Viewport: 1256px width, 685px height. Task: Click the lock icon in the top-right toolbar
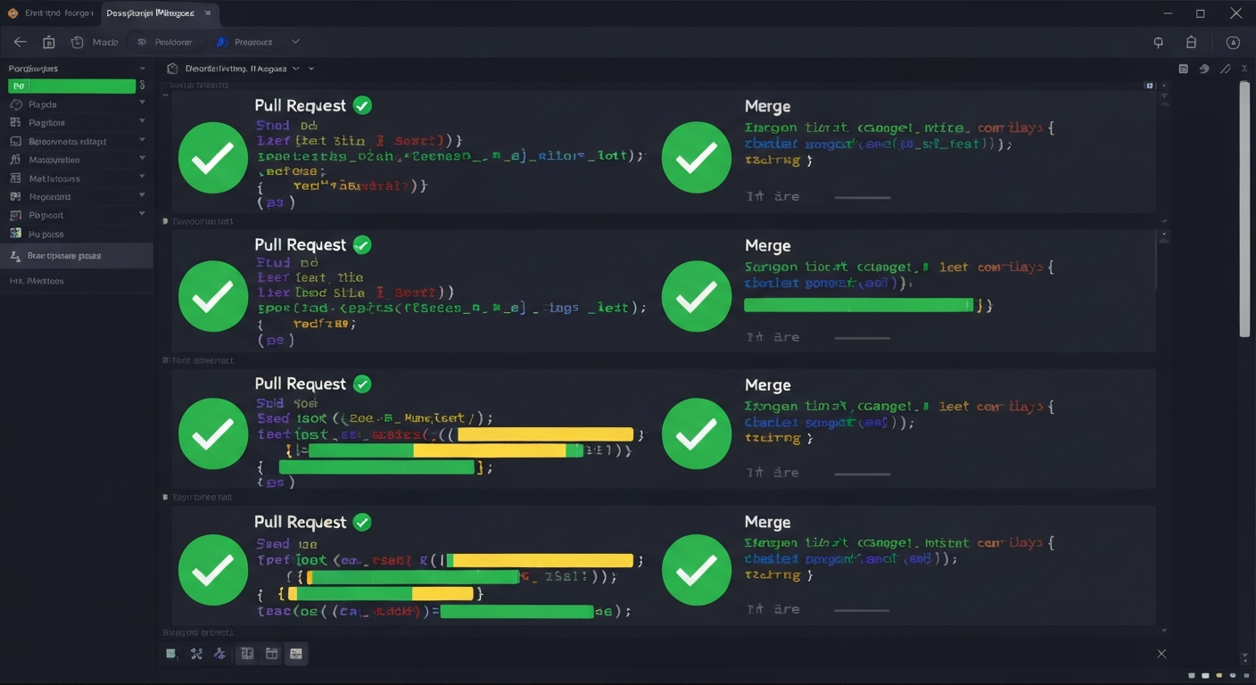pyautogui.click(x=1191, y=42)
